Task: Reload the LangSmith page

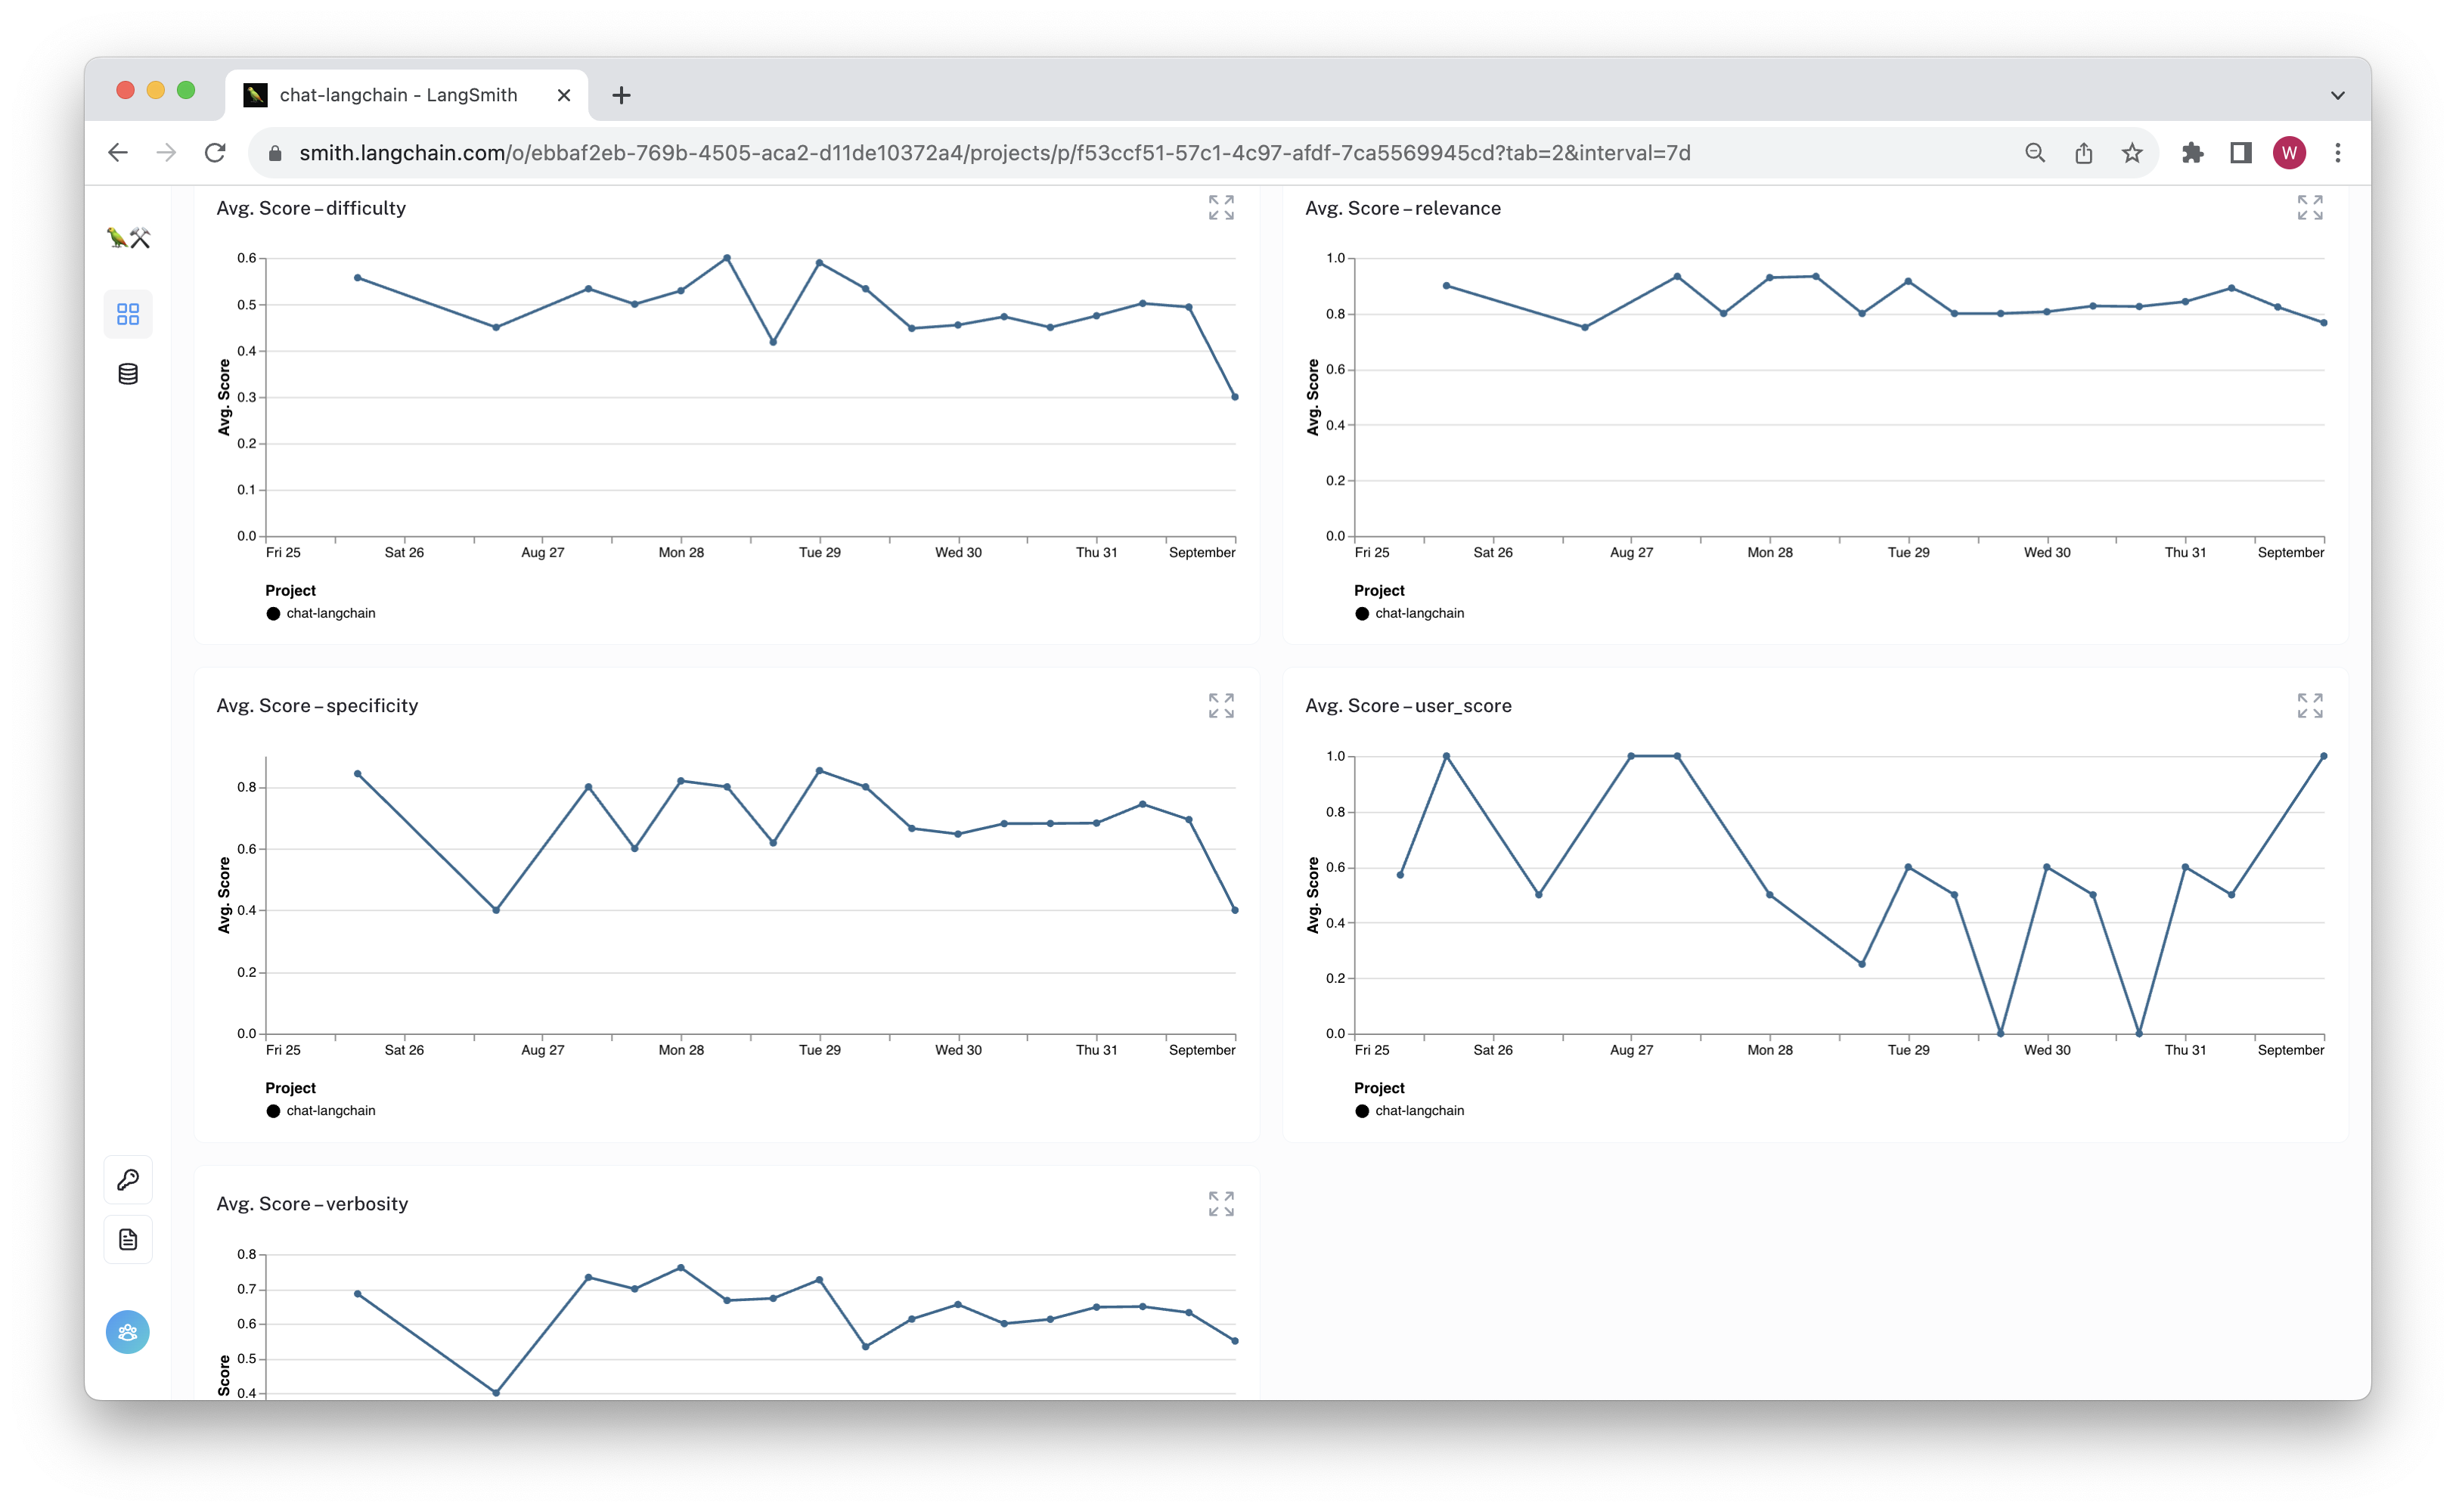Action: pyautogui.click(x=215, y=153)
